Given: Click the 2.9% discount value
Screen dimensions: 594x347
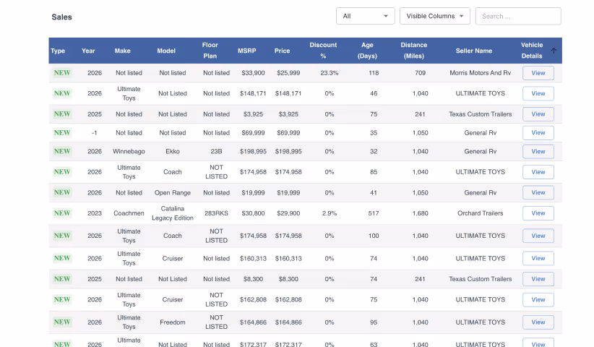Looking at the screenshot, I should [x=330, y=213].
